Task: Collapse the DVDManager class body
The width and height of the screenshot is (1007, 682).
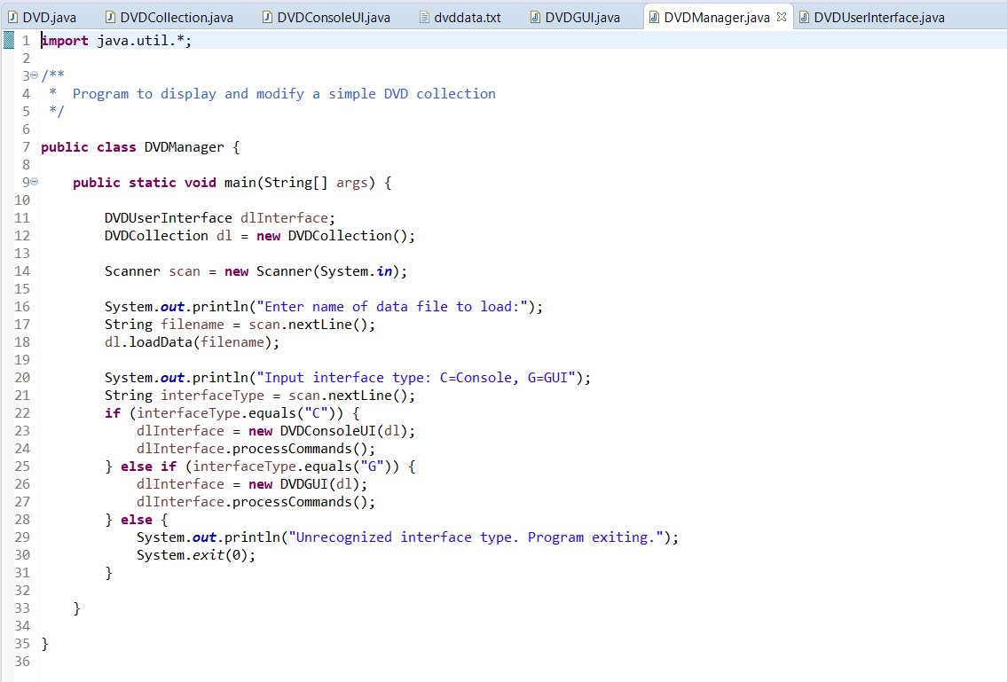Action: (34, 146)
